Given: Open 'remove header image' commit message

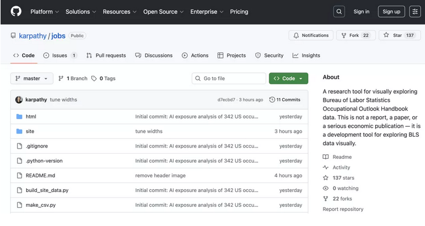Looking at the screenshot, I should (160, 176).
